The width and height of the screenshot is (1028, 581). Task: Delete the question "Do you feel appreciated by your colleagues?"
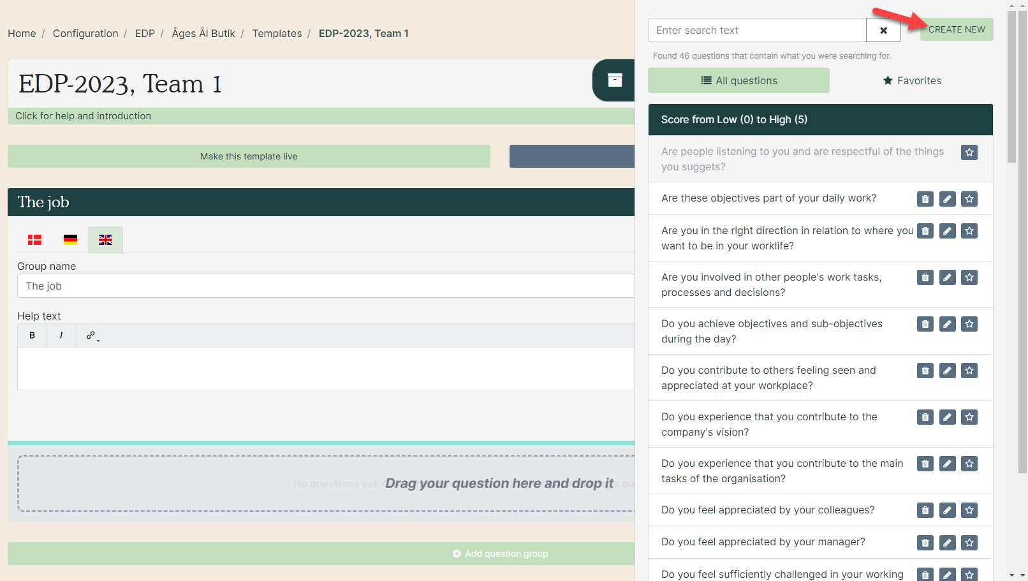click(x=925, y=510)
